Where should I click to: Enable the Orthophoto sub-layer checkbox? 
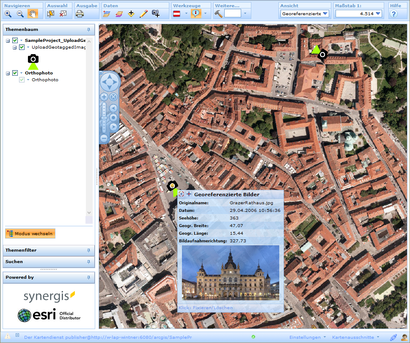(x=22, y=80)
